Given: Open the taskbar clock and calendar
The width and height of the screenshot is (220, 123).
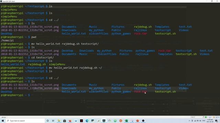Looking at the screenshot, I should click(x=210, y=121).
